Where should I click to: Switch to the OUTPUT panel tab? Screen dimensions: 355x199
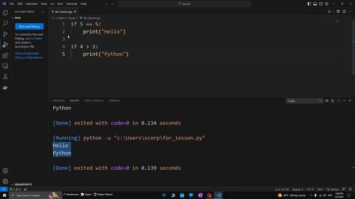[x=74, y=101]
